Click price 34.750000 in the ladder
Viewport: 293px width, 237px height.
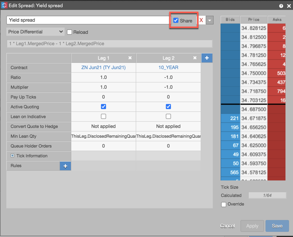[x=254, y=73]
